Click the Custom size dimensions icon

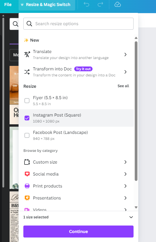pyautogui.click(x=27, y=162)
